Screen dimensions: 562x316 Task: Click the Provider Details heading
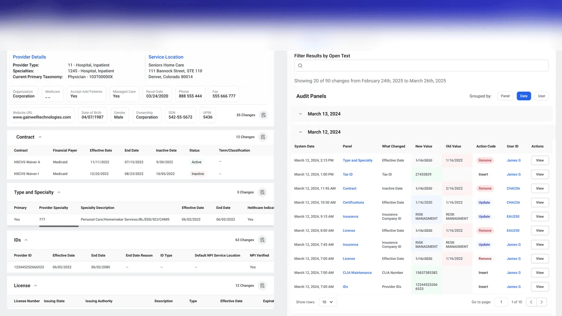[x=29, y=57]
